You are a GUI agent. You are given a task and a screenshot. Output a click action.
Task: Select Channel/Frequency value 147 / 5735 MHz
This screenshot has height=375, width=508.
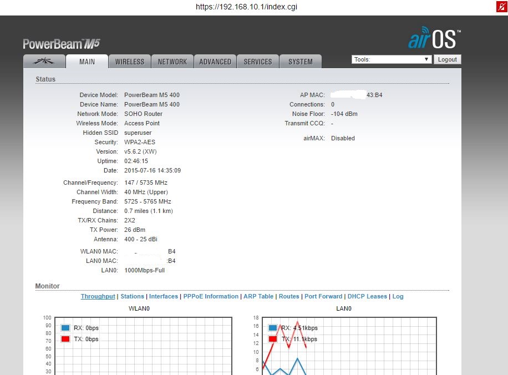(x=146, y=183)
